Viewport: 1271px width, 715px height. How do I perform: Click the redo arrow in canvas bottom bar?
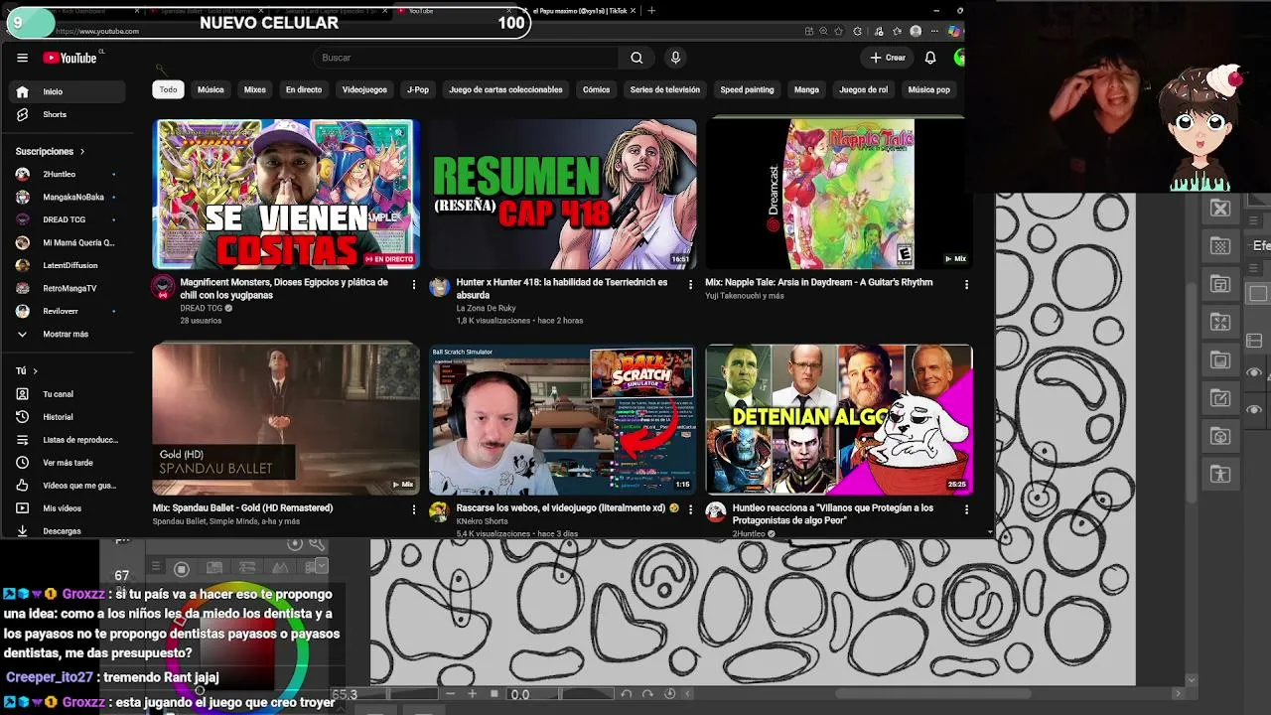pos(647,694)
